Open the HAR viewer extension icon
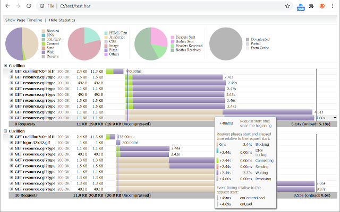340x212 pixels. point(300,6)
